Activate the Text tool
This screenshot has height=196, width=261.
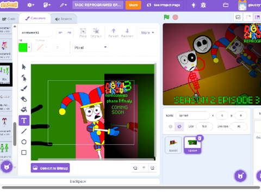click(x=24, y=120)
